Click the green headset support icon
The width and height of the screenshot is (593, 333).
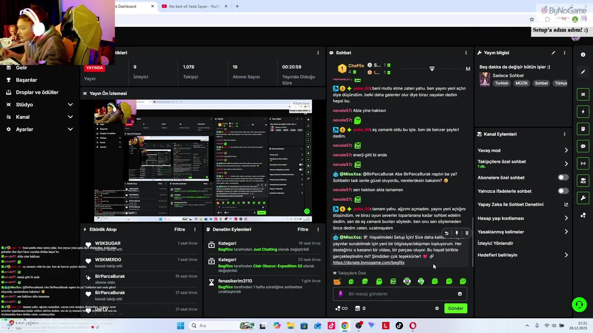tap(579, 304)
